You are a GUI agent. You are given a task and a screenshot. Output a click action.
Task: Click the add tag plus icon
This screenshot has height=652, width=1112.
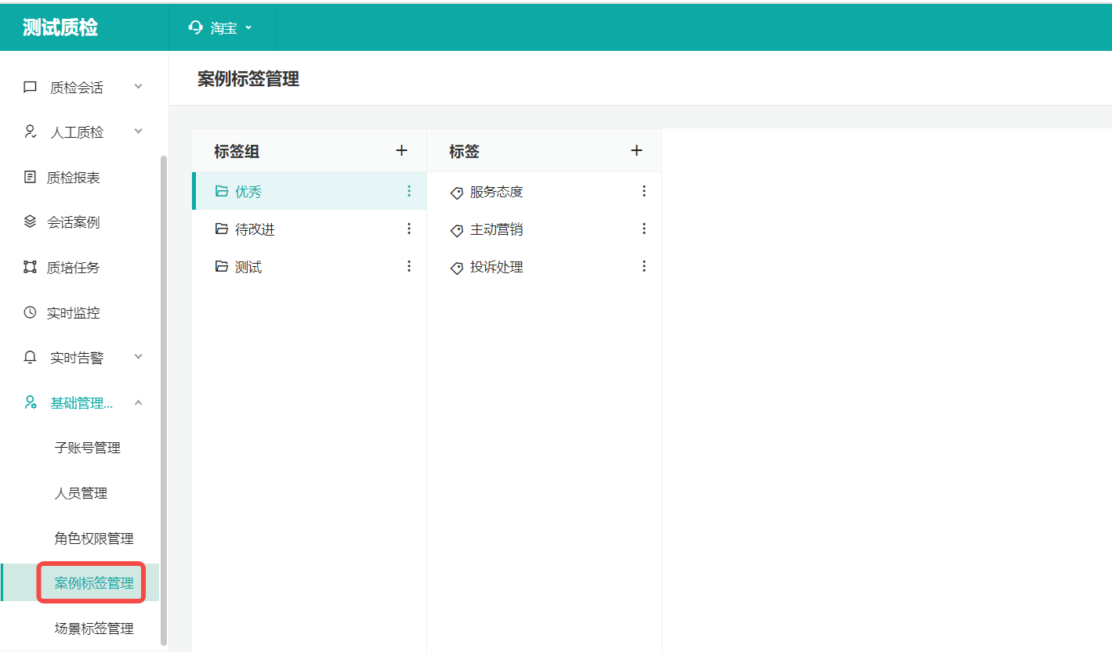point(636,150)
